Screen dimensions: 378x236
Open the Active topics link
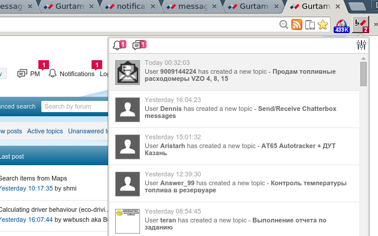point(45,131)
